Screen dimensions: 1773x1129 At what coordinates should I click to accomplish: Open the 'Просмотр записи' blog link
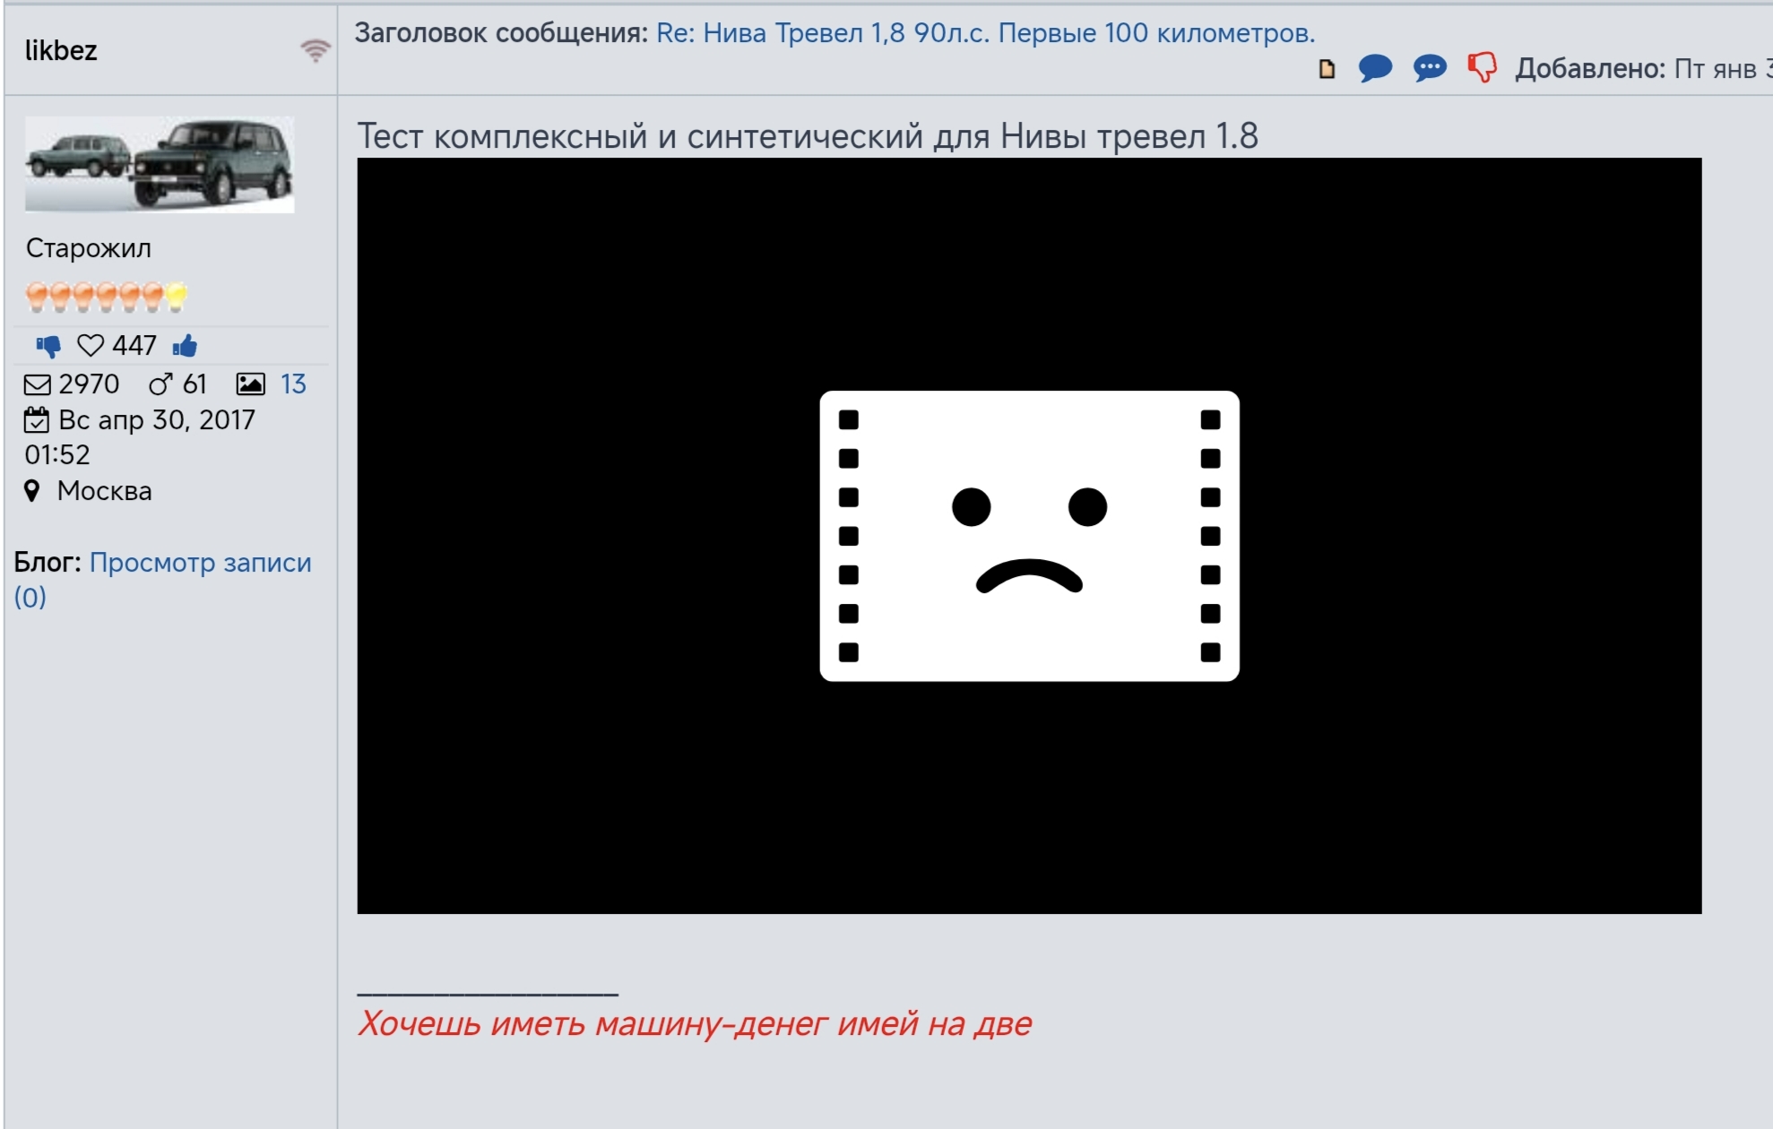click(x=200, y=563)
